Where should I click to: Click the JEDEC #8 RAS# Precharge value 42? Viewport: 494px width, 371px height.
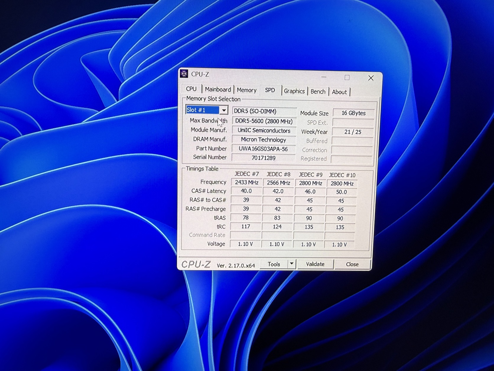(x=277, y=209)
